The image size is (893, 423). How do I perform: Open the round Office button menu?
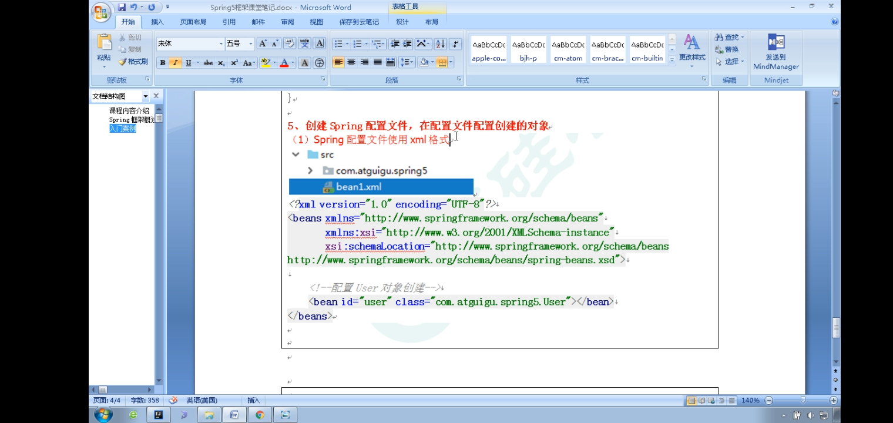102,12
